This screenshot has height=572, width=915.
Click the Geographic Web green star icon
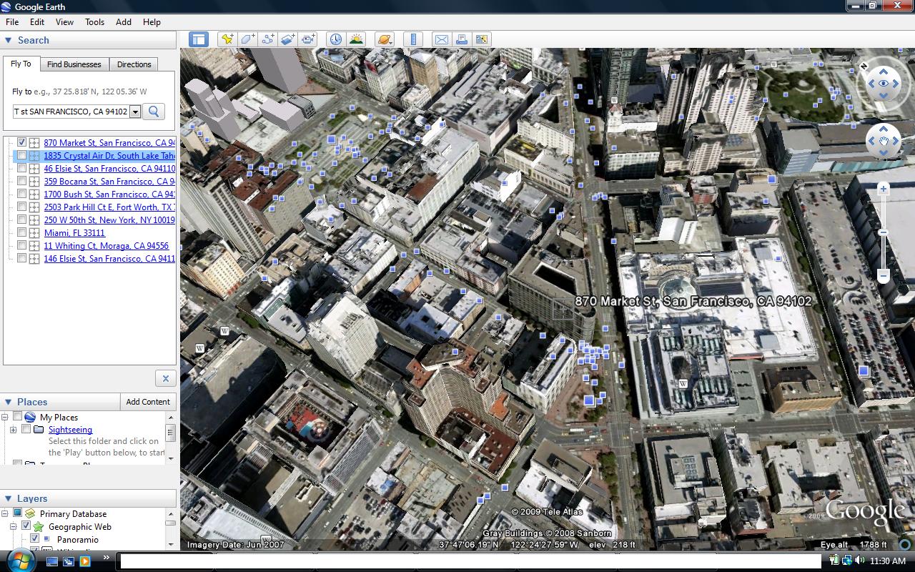(39, 527)
